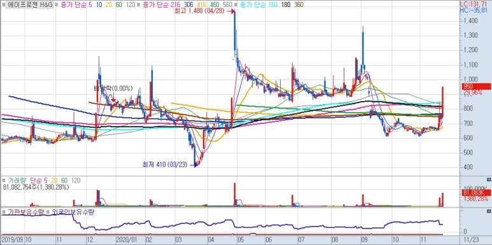The image size is (492, 245).
Task: Click the 416 moving average label
Action: [x=201, y=4]
